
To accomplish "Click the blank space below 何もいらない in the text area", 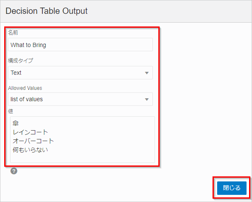I will [82, 157].
